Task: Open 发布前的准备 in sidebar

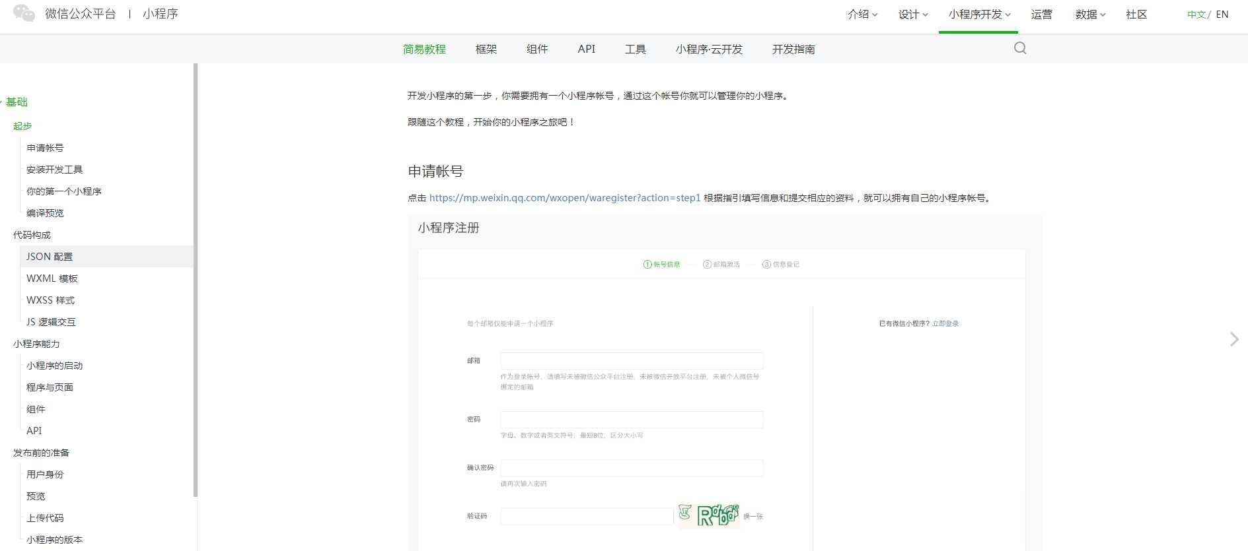Action: point(41,453)
